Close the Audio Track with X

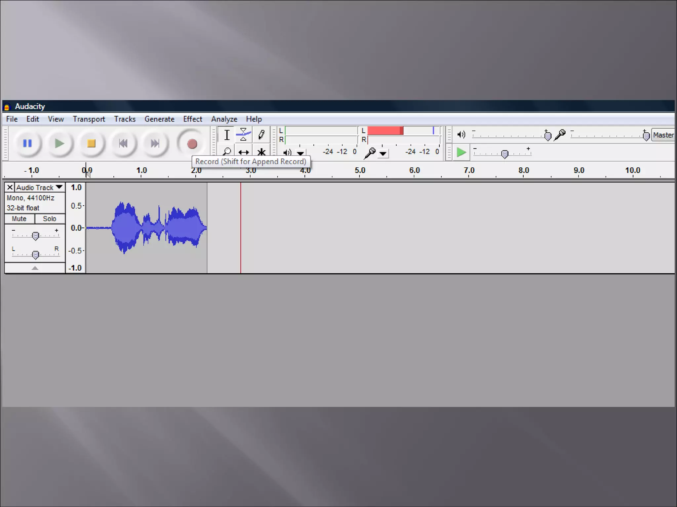point(10,187)
